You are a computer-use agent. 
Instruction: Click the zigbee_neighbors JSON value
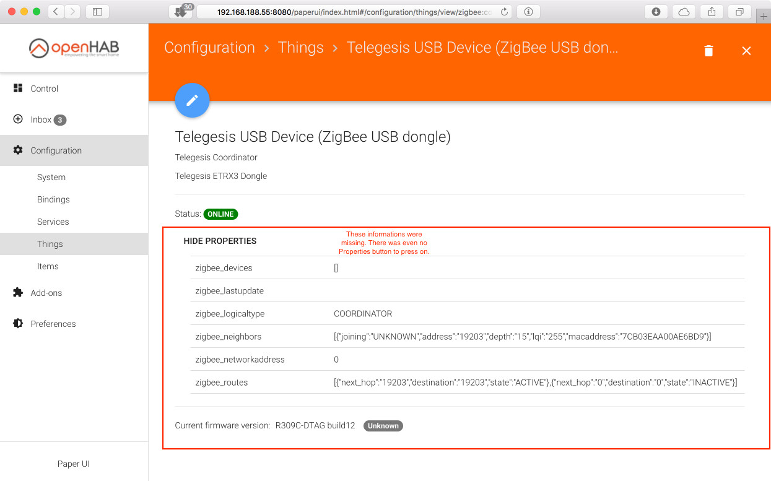pyautogui.click(x=523, y=337)
